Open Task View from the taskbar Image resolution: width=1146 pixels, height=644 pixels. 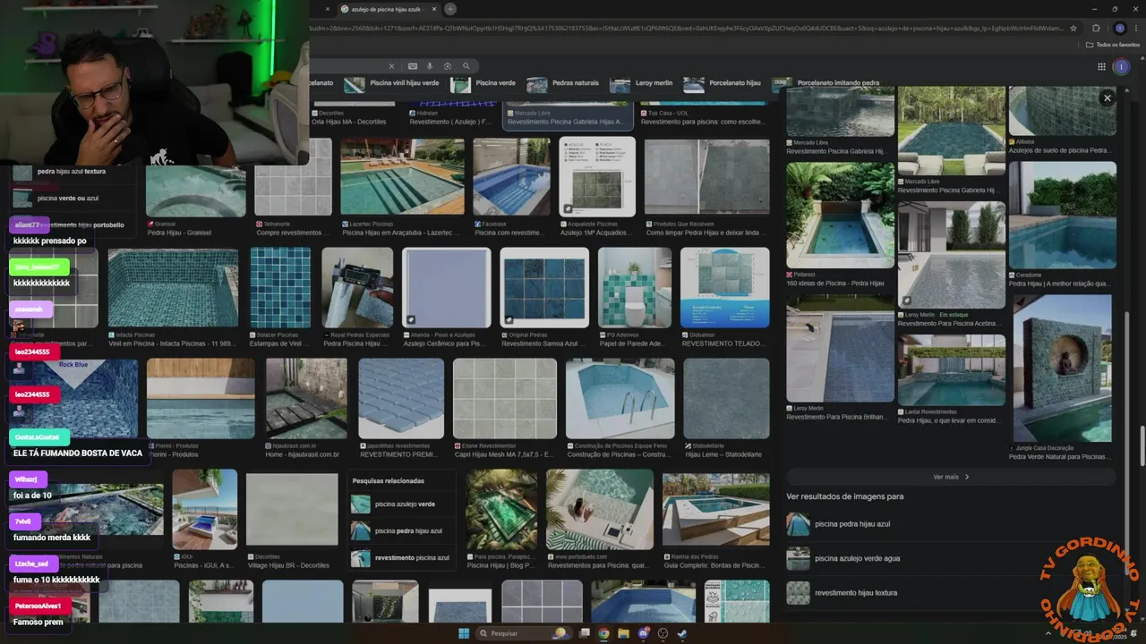(x=585, y=633)
